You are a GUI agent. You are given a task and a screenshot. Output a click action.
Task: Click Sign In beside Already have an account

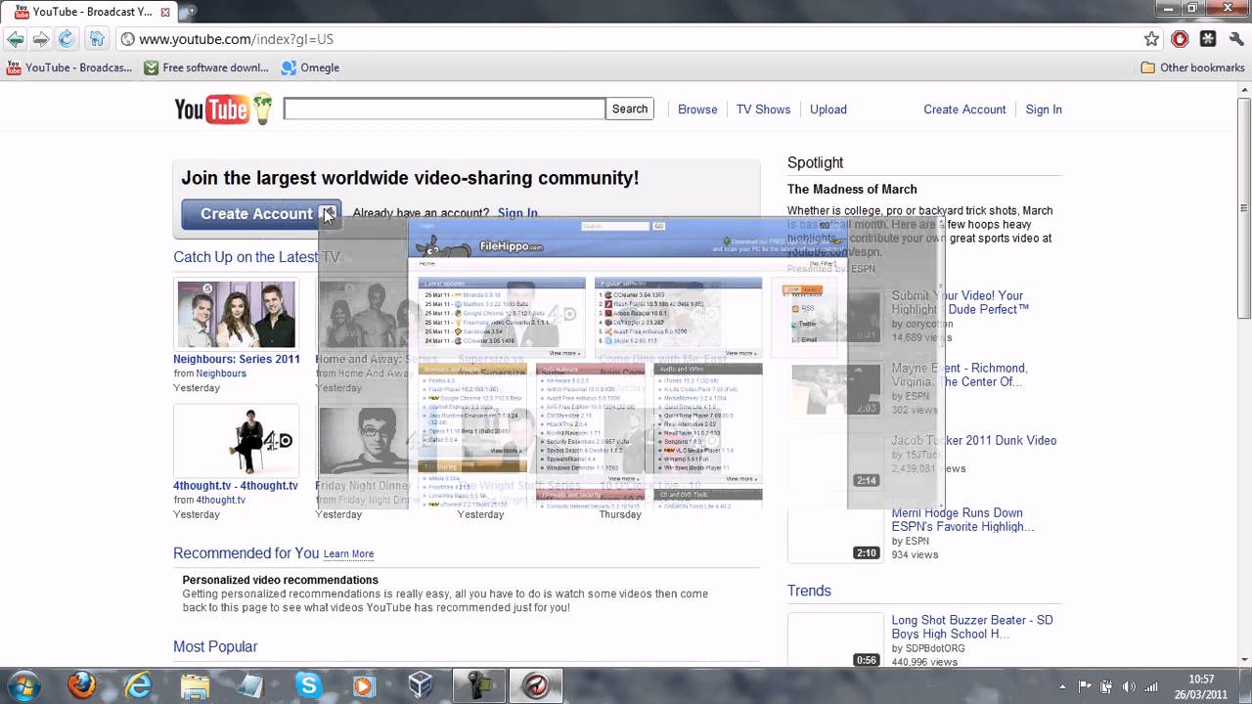[x=517, y=213]
